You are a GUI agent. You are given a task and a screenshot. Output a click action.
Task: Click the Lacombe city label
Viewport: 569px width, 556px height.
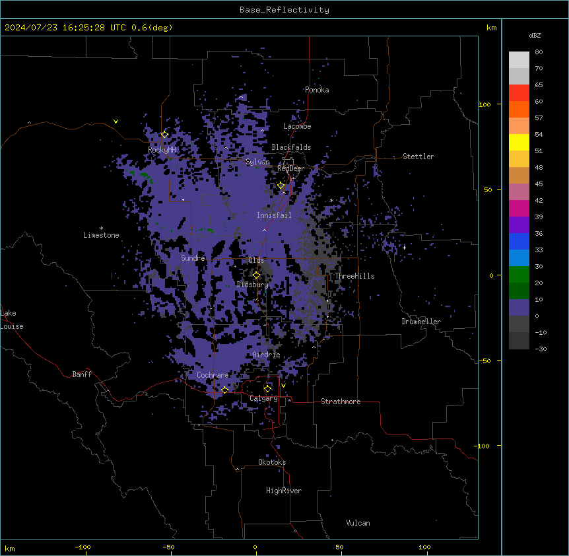(x=297, y=126)
